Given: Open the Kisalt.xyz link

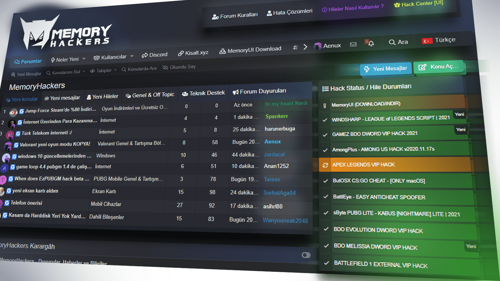Looking at the screenshot, I should click(193, 53).
